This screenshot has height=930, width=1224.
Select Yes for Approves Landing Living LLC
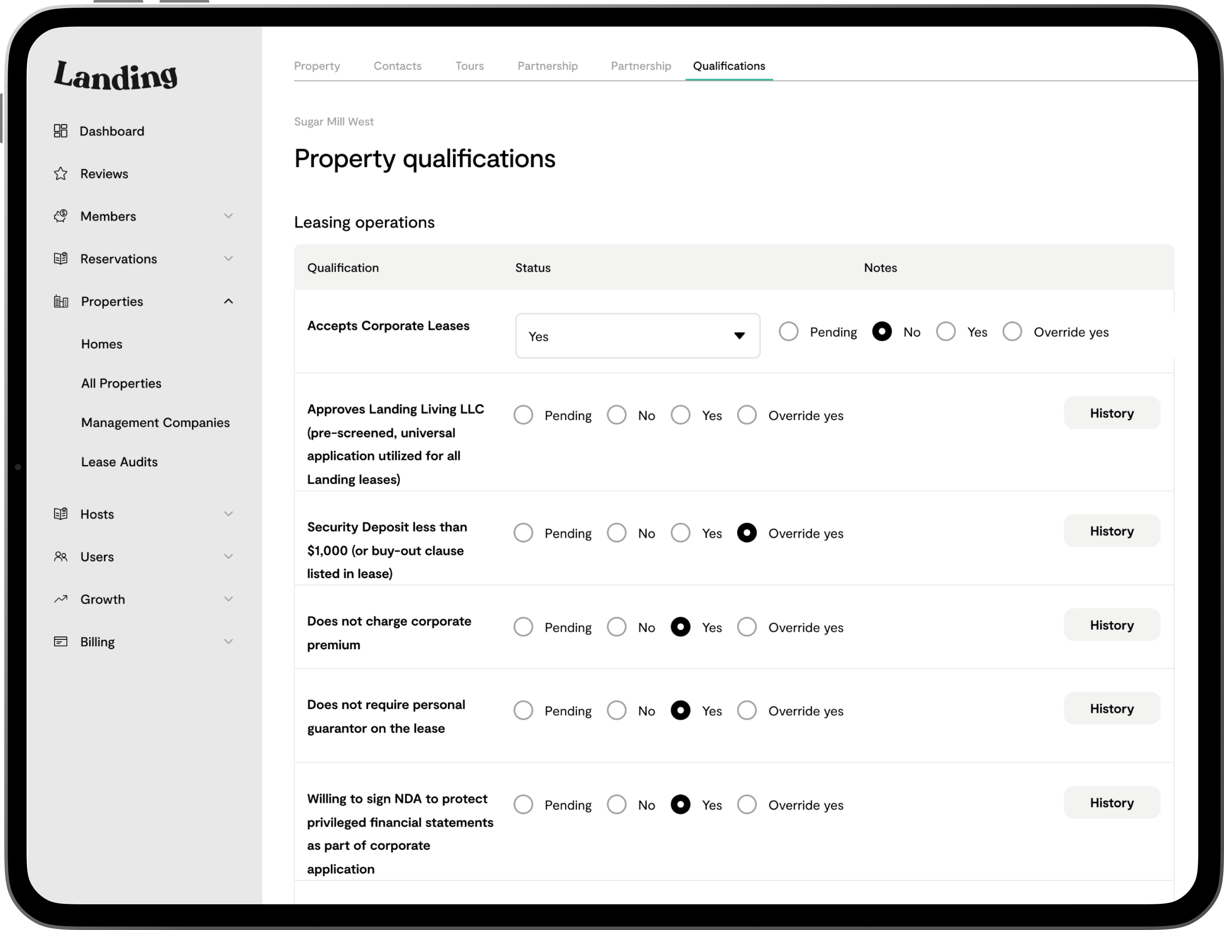coord(680,415)
